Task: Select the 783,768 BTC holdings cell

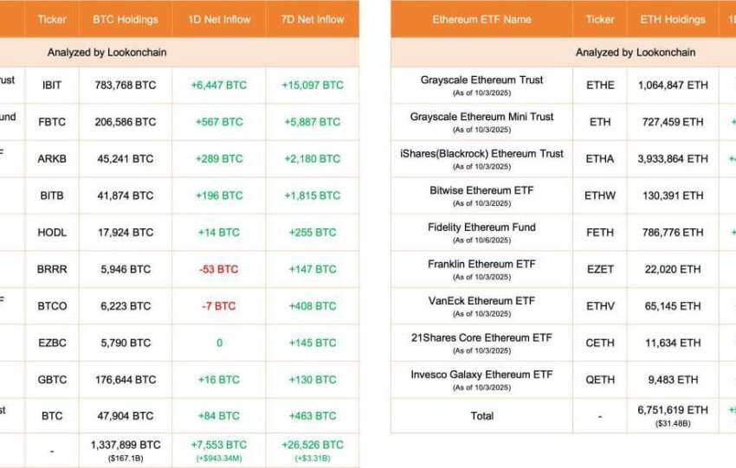Action: click(126, 85)
